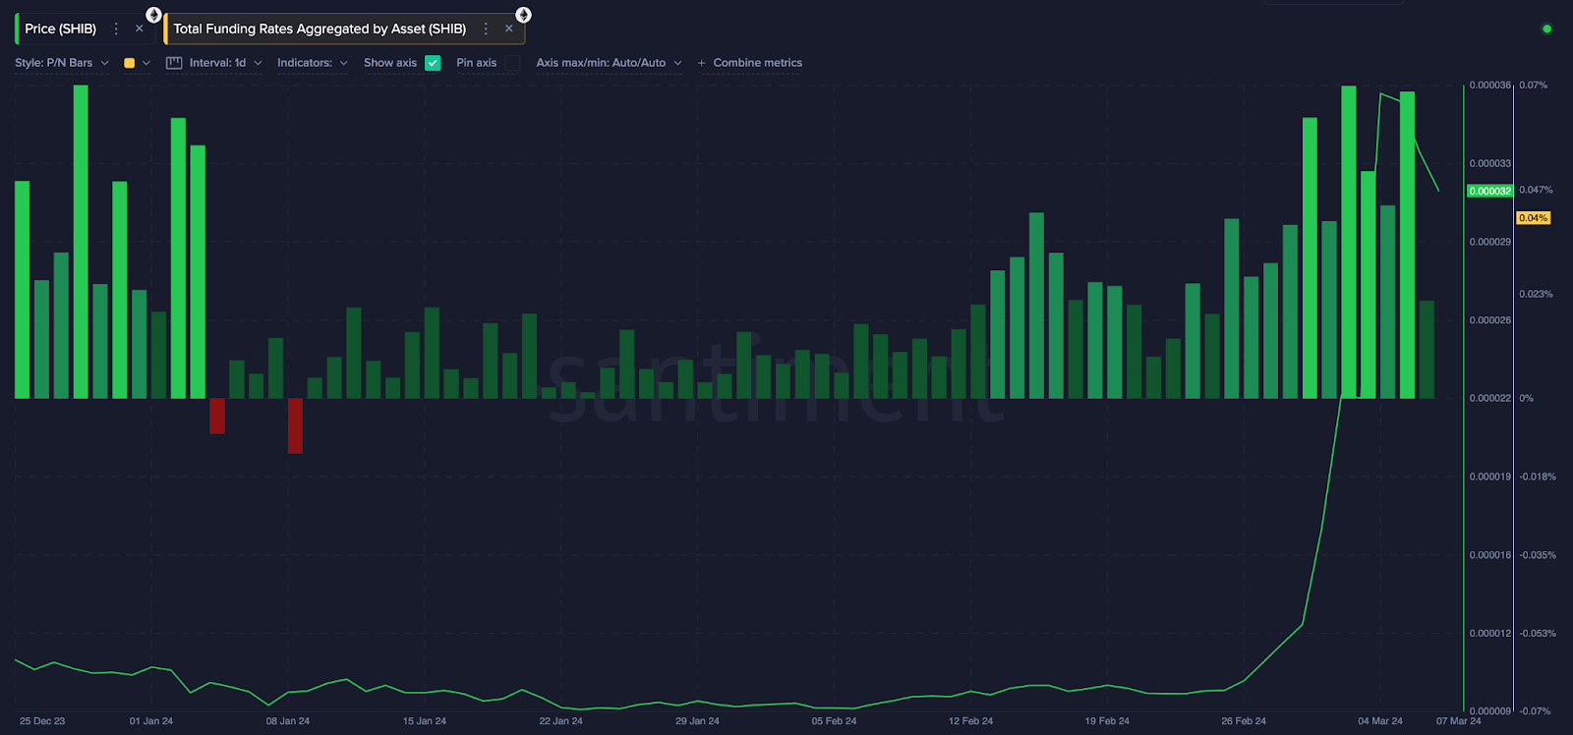
Task: Click the 15 Jan 24 date label
Action: click(x=425, y=721)
